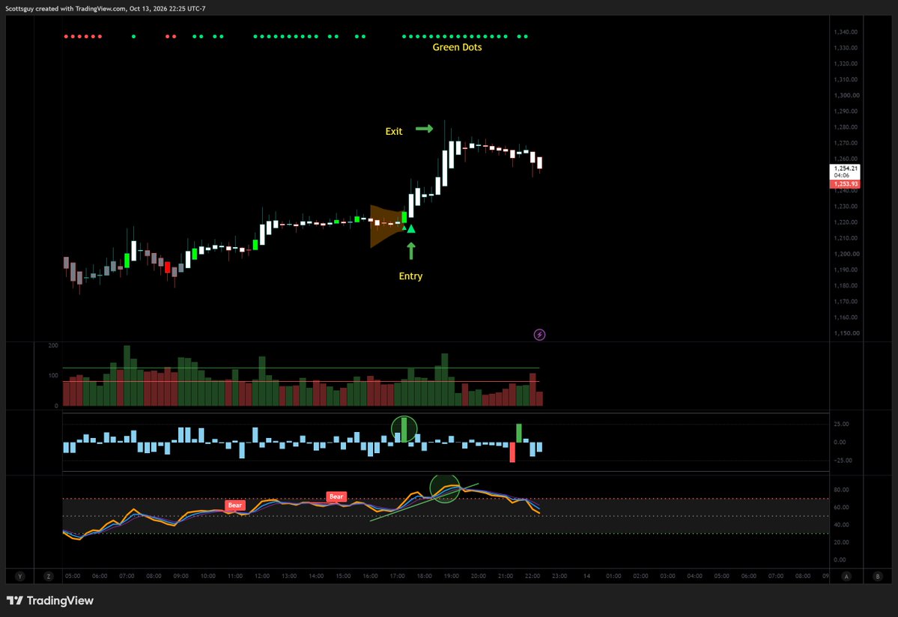The width and height of the screenshot is (898, 617).
Task: Click the 100 volume scale value
Action: (x=53, y=375)
